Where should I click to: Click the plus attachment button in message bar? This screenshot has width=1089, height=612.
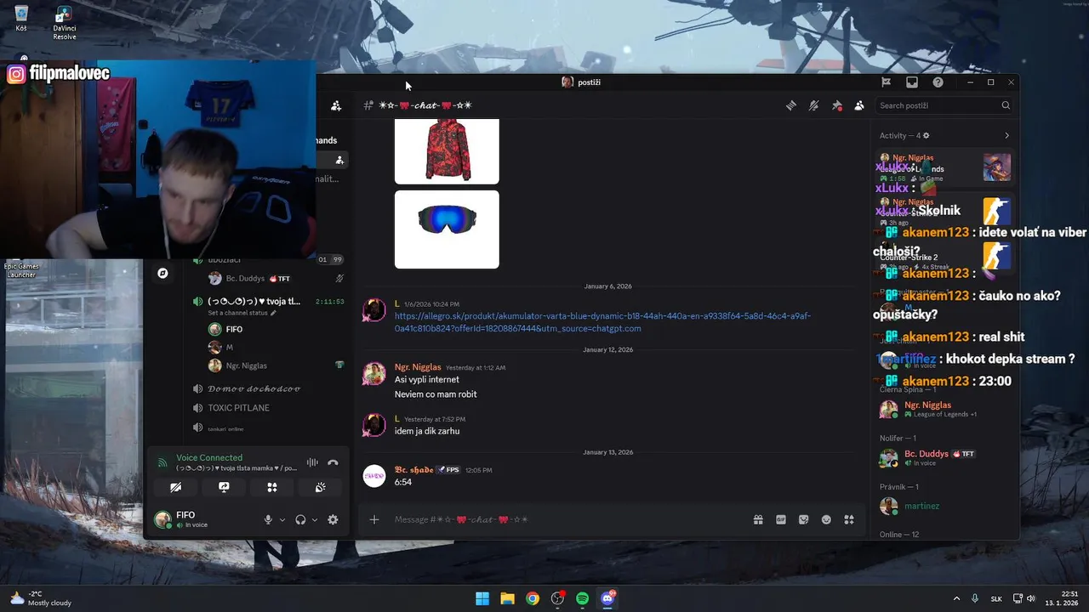pyautogui.click(x=374, y=519)
